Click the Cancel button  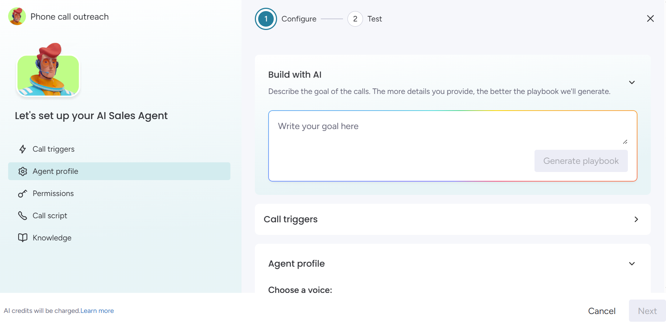pyautogui.click(x=602, y=311)
